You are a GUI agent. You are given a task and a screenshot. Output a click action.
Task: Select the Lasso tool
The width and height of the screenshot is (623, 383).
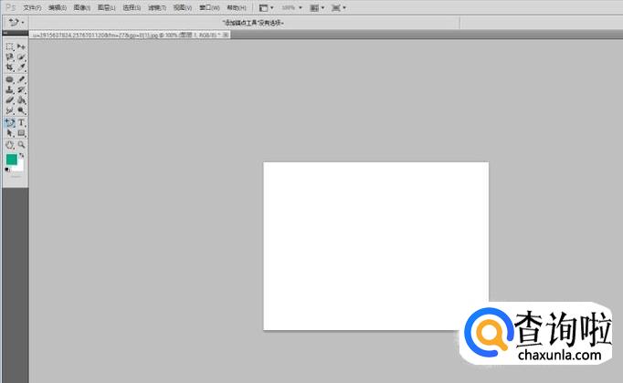[9, 57]
